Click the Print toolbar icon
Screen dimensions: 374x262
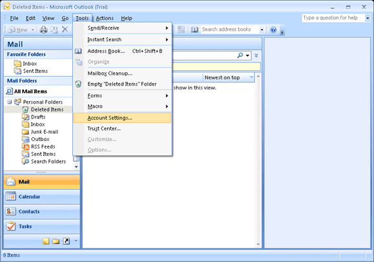(x=44, y=30)
